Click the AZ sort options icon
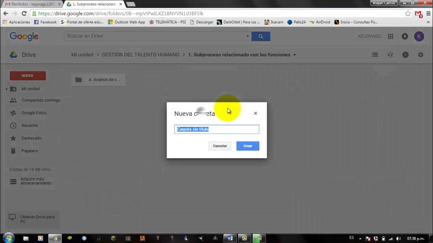The image size is (433, 243). pos(390,55)
